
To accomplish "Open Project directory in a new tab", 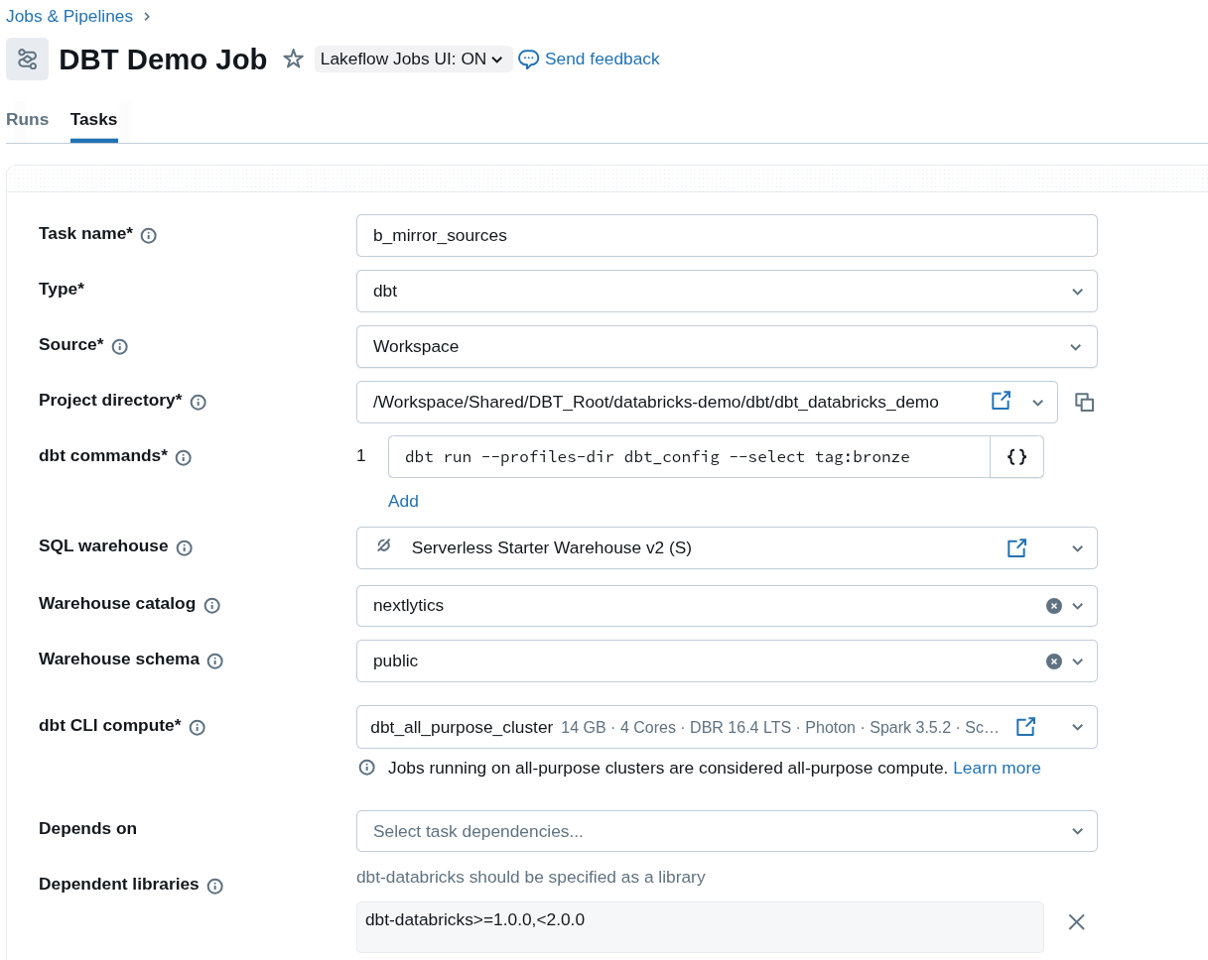I will tap(1001, 402).
